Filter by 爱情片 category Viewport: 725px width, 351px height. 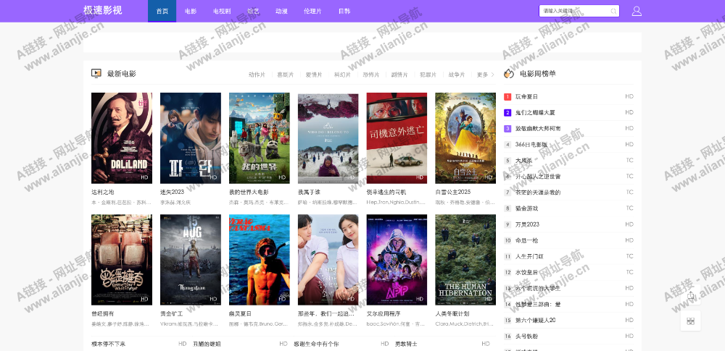314,75
